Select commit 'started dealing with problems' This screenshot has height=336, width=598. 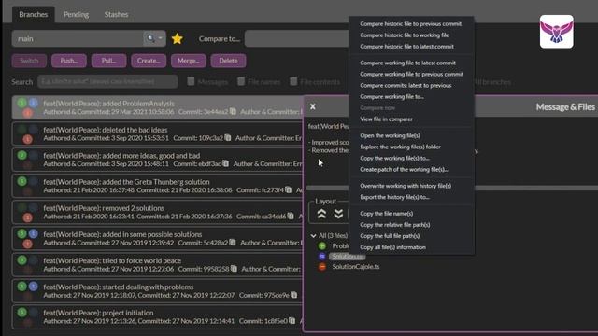tap(158, 290)
